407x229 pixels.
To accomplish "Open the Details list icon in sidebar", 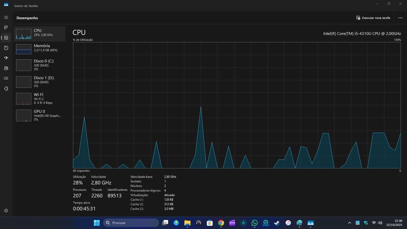I will tap(6, 79).
